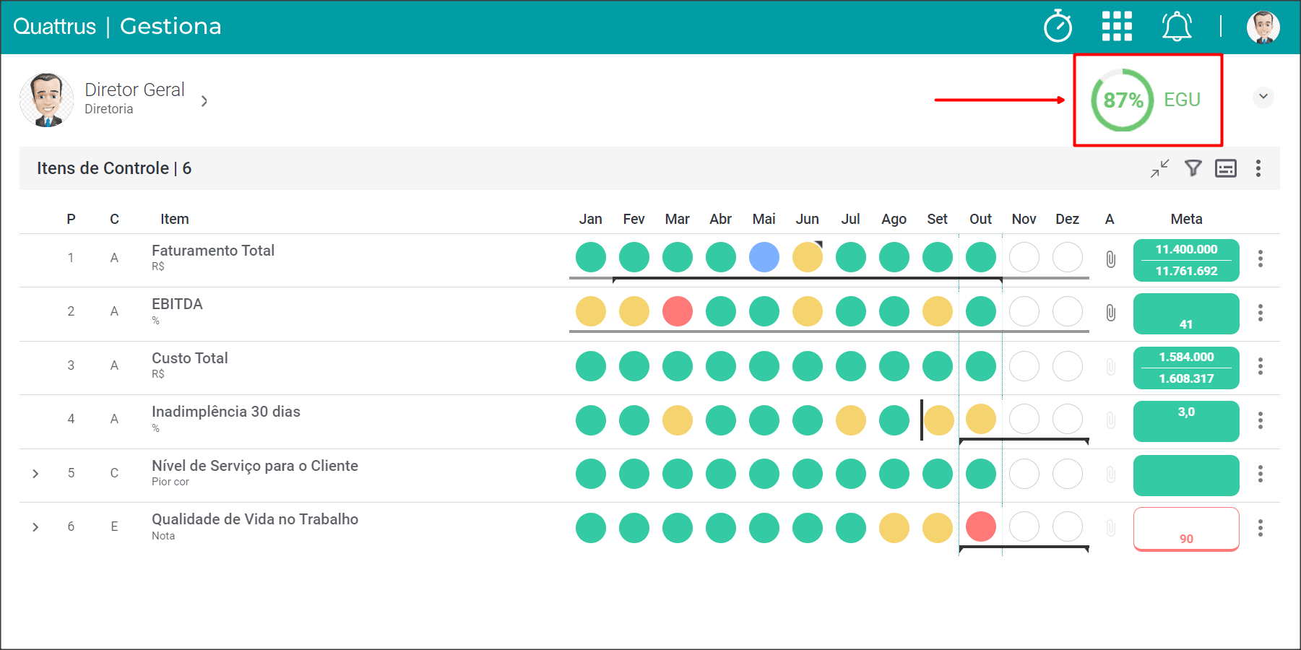
Task: Select the empty Dez dot for EBITDA
Action: 1068,311
